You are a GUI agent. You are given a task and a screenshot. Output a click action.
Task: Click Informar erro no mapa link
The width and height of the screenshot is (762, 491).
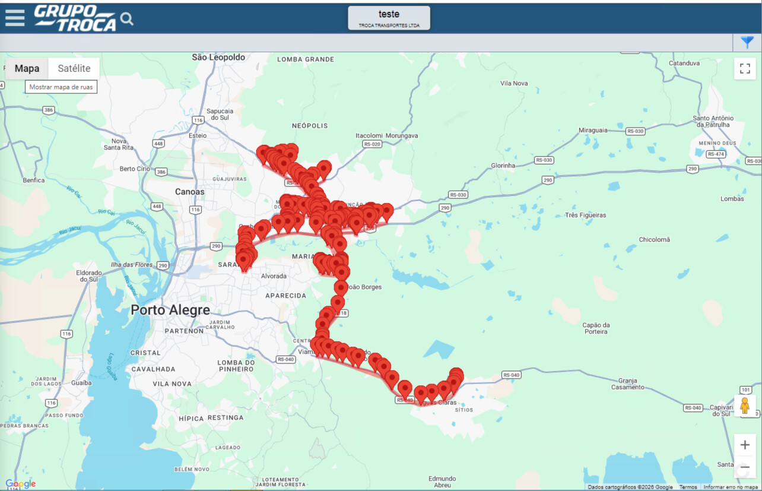(731, 487)
